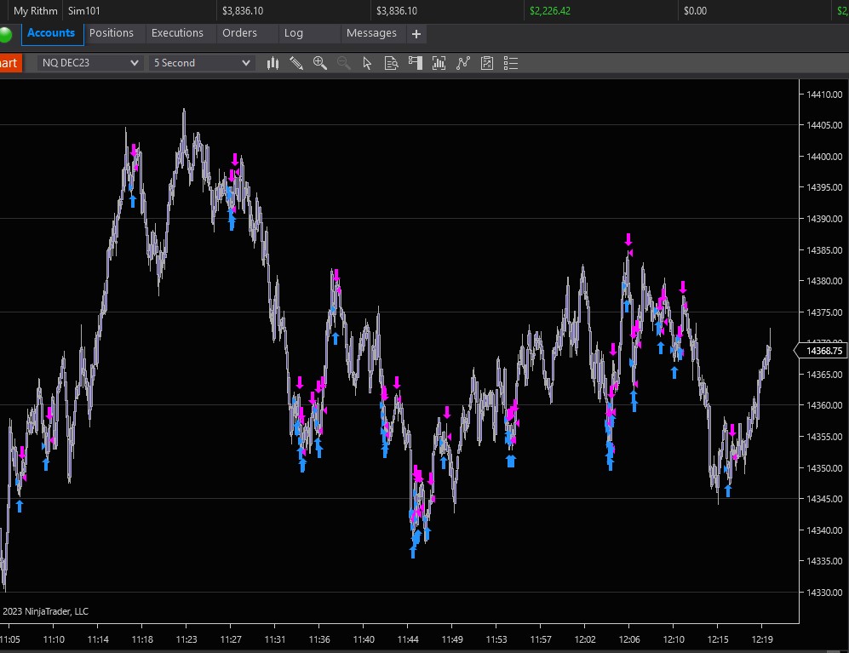Open the Orders tab
Screen dimensions: 849x653
coord(239,33)
